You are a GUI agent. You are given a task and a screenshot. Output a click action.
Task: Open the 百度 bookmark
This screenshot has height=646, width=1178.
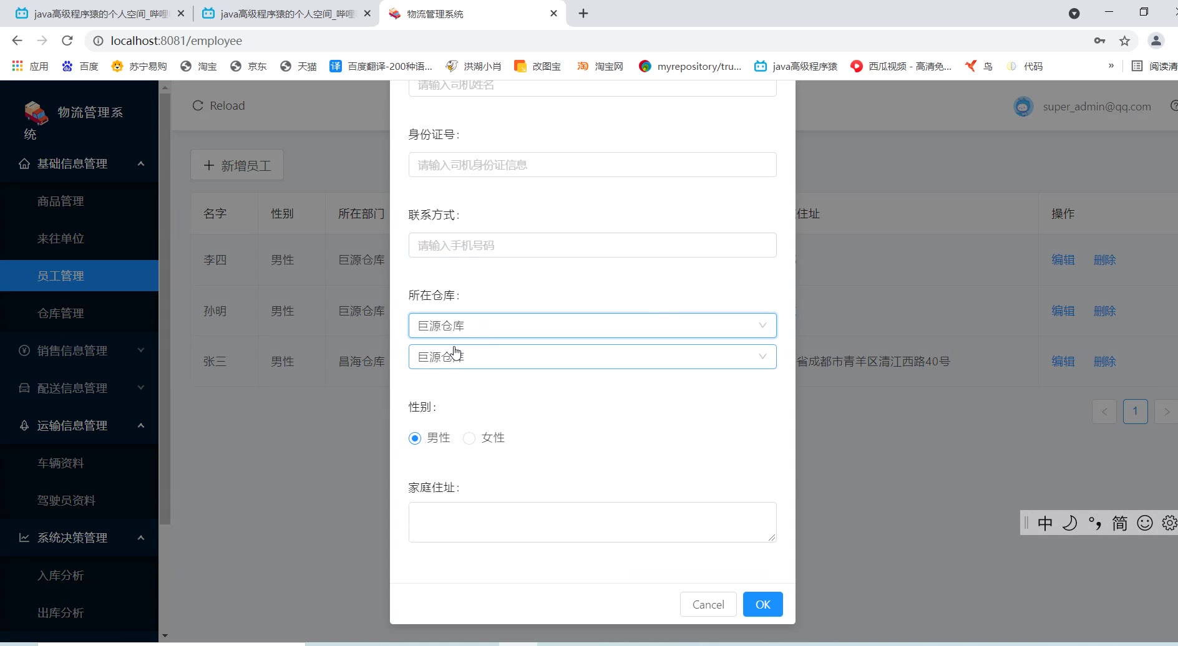[x=80, y=66]
